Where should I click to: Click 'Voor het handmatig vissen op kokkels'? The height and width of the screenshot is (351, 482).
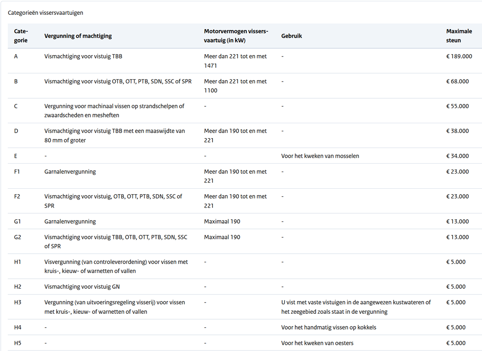pyautogui.click(x=329, y=327)
